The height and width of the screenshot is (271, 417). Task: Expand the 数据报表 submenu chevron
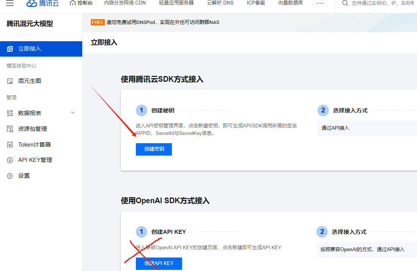pyautogui.click(x=72, y=112)
